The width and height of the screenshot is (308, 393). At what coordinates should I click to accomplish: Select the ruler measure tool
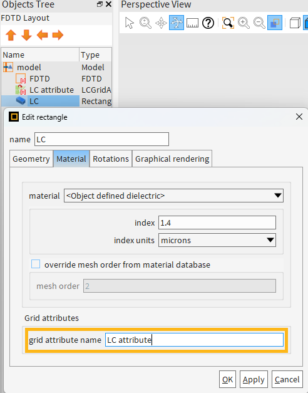(192, 23)
